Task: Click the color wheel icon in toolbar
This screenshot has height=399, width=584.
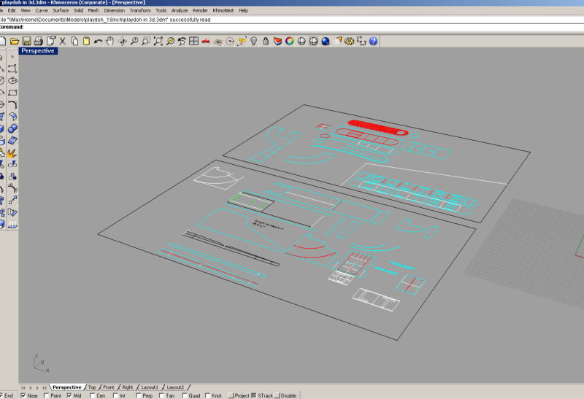Action: (x=289, y=42)
